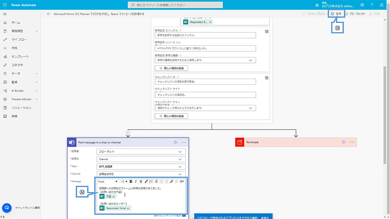Screen dimensions: 390x219
Task: Click the チェックリスト ID input field
Action: coord(206,82)
